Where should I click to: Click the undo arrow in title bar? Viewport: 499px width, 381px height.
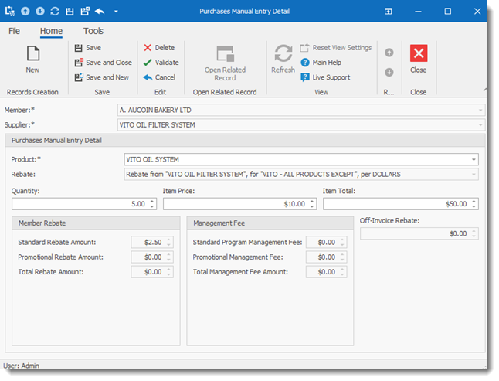click(x=100, y=12)
